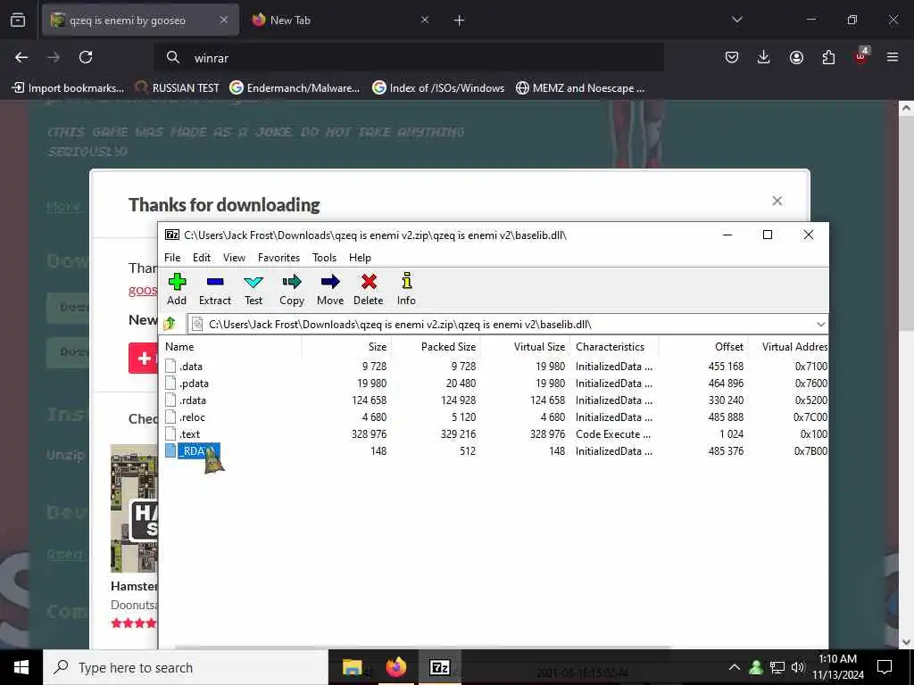Click the .text file icon

click(170, 433)
